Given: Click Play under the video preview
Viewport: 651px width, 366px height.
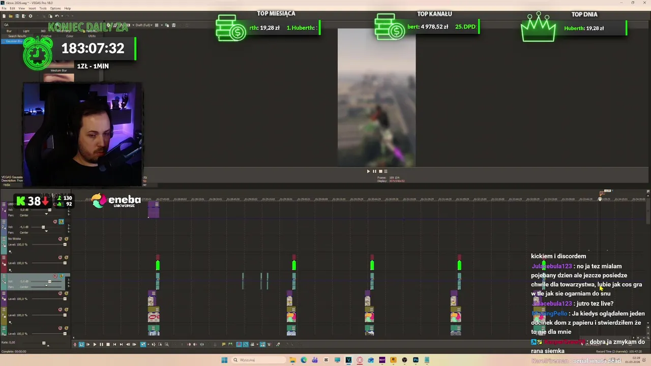Looking at the screenshot, I should 368,171.
